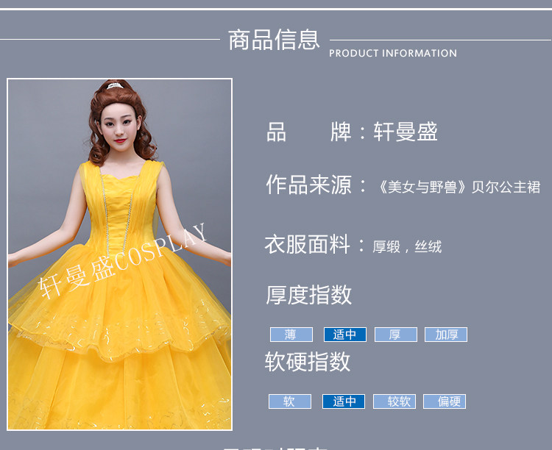The height and width of the screenshot is (450, 552).
Task: Click the 厚度指数 heading
Action: pyautogui.click(x=308, y=295)
